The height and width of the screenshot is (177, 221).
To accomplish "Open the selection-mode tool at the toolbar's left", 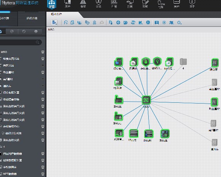I will click(54, 22).
